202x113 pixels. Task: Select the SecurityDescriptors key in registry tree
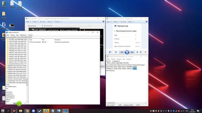pos(11,87)
